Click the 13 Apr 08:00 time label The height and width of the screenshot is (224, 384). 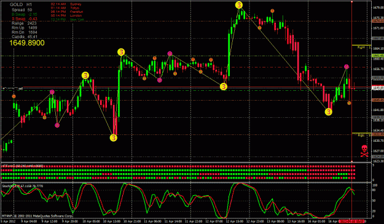[276, 222]
